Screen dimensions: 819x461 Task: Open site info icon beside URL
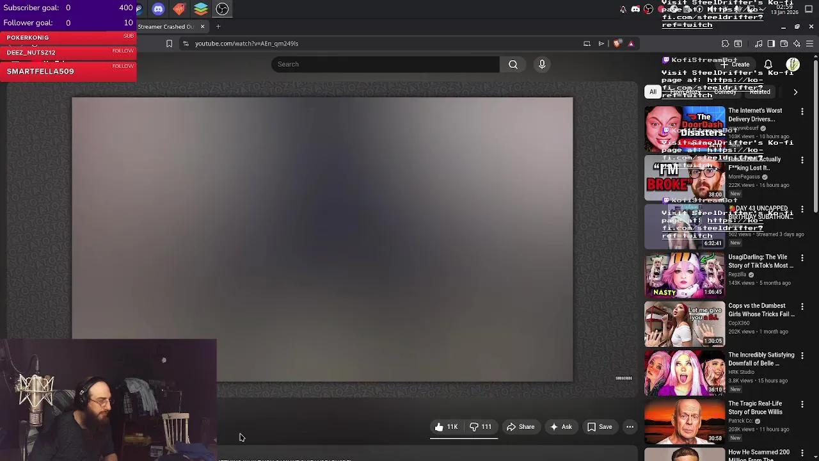pyautogui.click(x=186, y=44)
